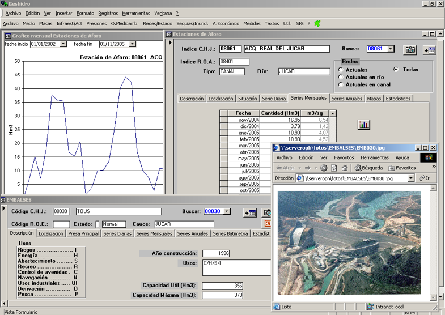Select the Todas radio button
The height and width of the screenshot is (315, 445).
396,69
